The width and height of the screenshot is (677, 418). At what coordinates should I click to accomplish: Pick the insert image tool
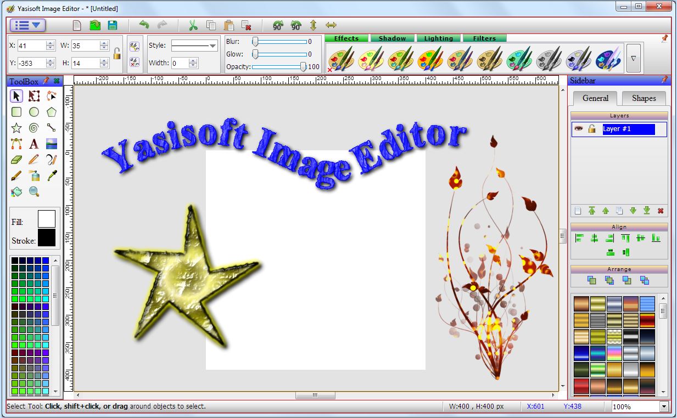coord(51,144)
